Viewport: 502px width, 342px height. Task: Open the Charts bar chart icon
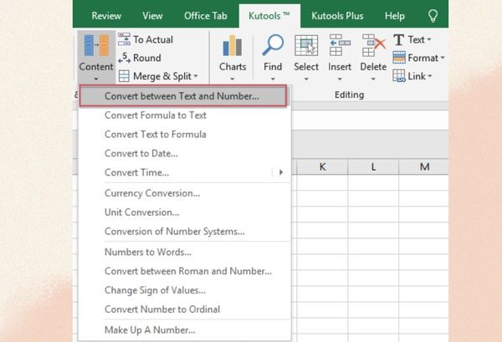pyautogui.click(x=232, y=45)
